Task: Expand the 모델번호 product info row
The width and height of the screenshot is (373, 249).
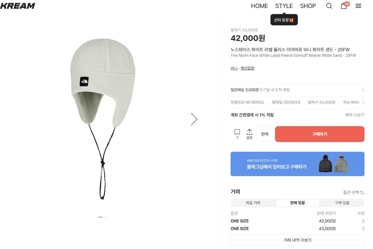Action: tap(363, 102)
